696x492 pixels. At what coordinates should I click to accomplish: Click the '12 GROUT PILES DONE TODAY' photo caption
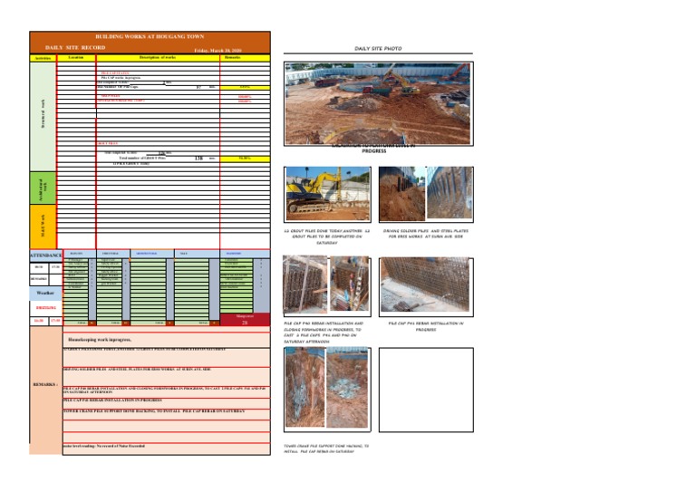tap(327, 236)
